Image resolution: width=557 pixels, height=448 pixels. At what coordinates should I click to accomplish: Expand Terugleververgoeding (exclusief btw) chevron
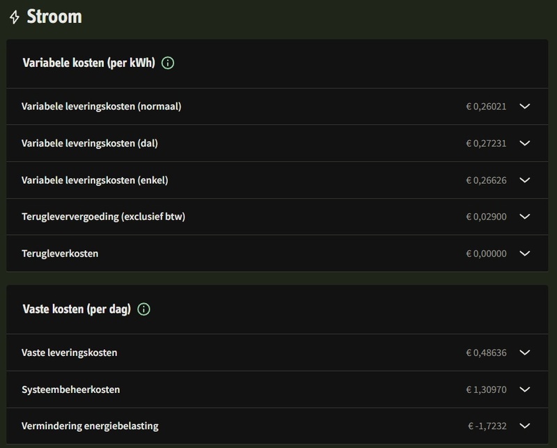(525, 217)
